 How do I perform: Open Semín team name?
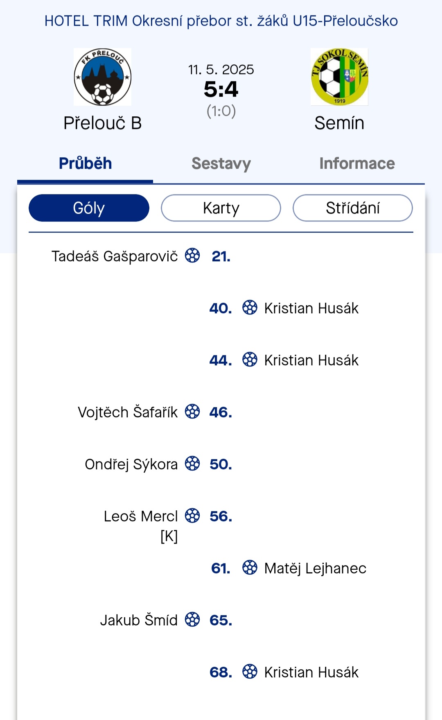[x=339, y=123]
